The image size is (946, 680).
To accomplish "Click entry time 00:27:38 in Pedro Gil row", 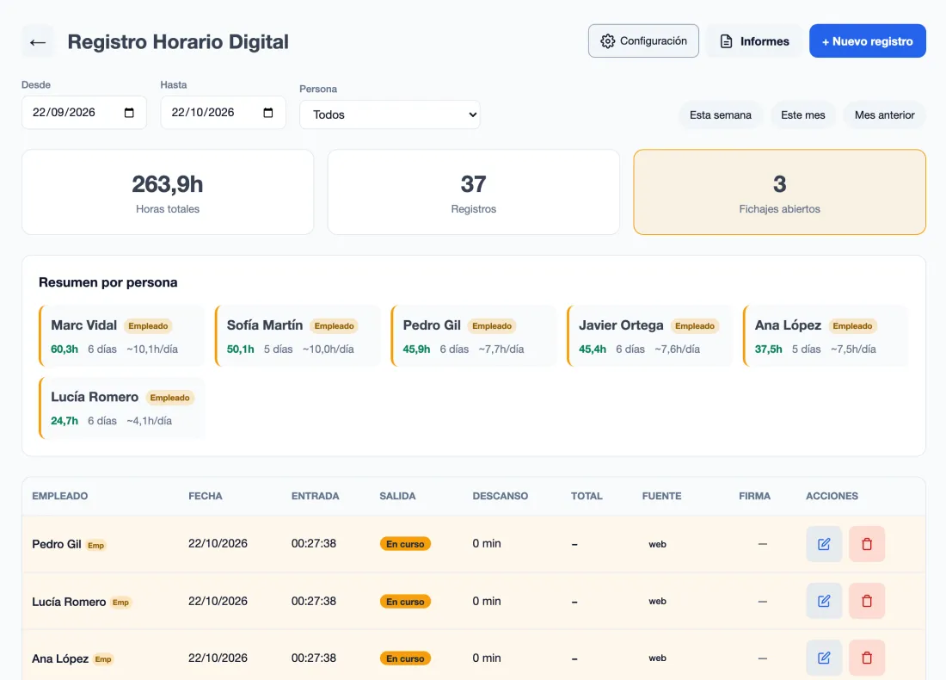I will tap(314, 543).
